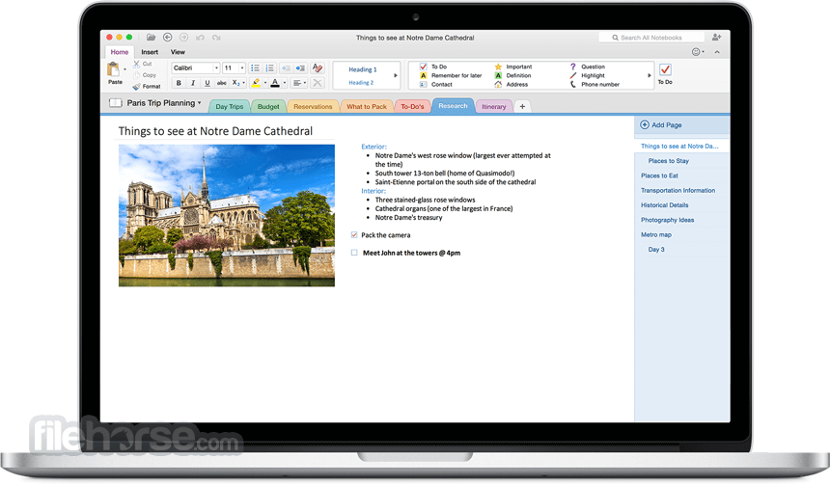This screenshot has width=830, height=485.
Task: Open the Budget section tab
Action: tap(268, 106)
